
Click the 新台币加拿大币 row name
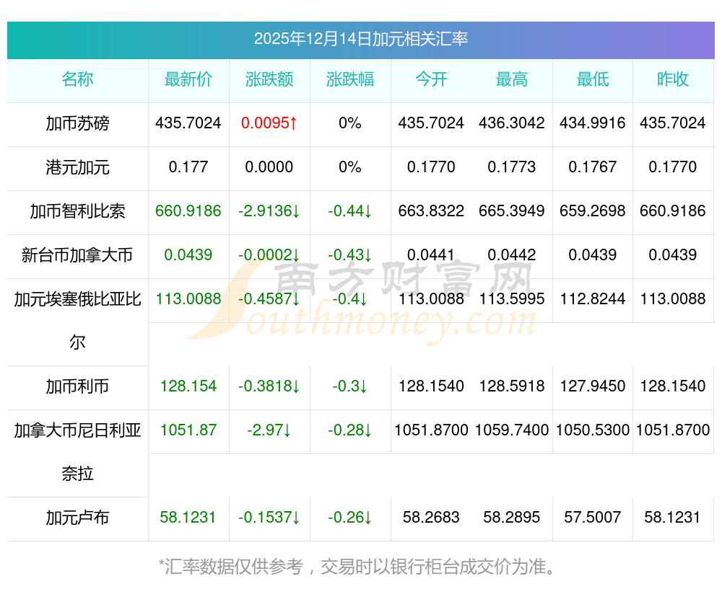(77, 255)
